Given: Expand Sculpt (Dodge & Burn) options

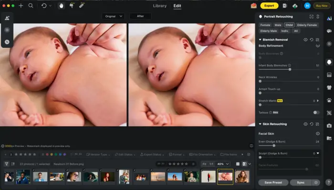Looking at the screenshot, I should tap(318, 153).
